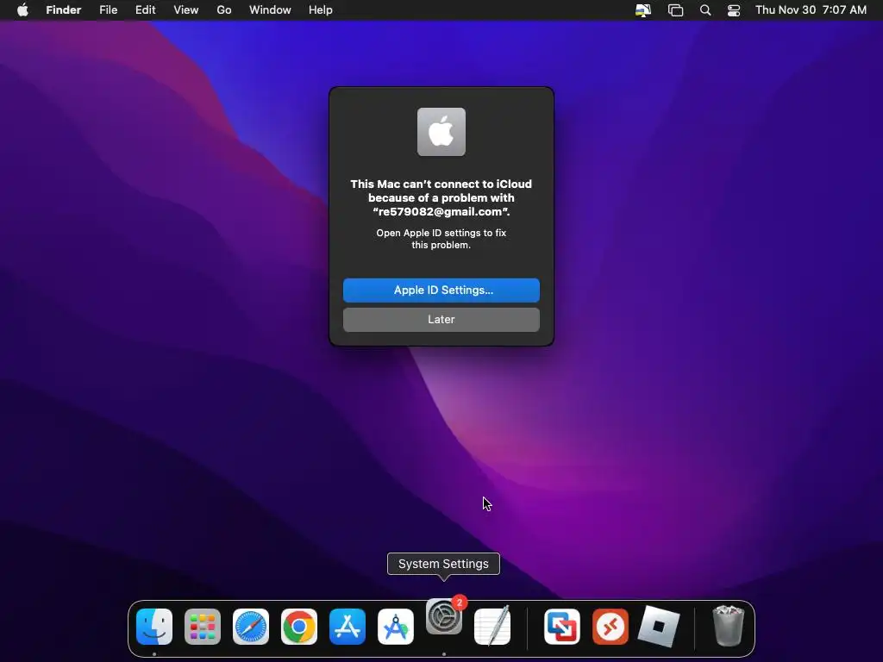Open Stage Manager windows icon in menu bar
Screen dimensions: 883x662
click(675, 10)
